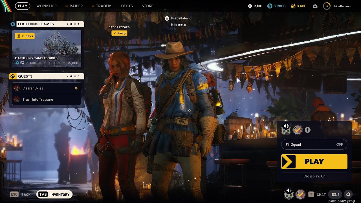
Task: Go to previous Flickering Flames page arrow
Action: [68, 24]
